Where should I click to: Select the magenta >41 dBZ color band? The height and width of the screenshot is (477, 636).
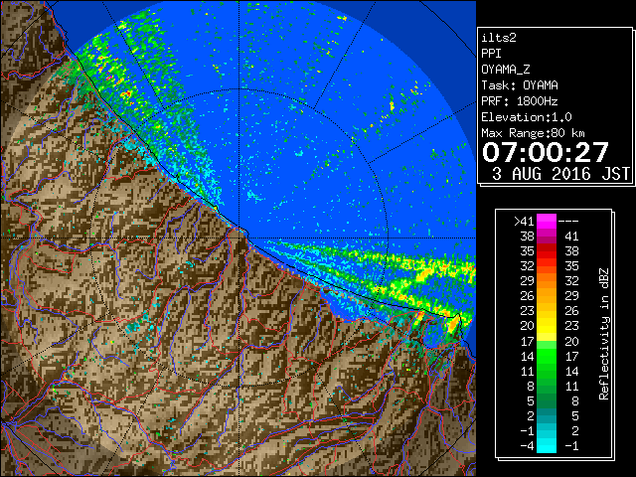tap(547, 222)
